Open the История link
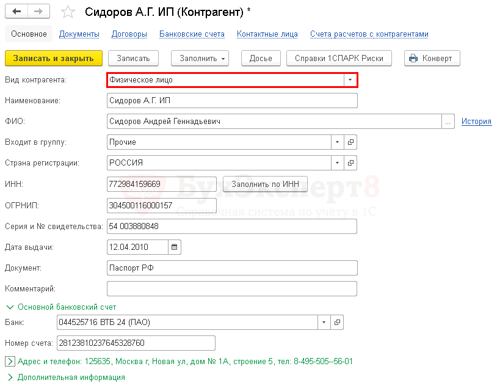The height and width of the screenshot is (391, 497). (476, 122)
